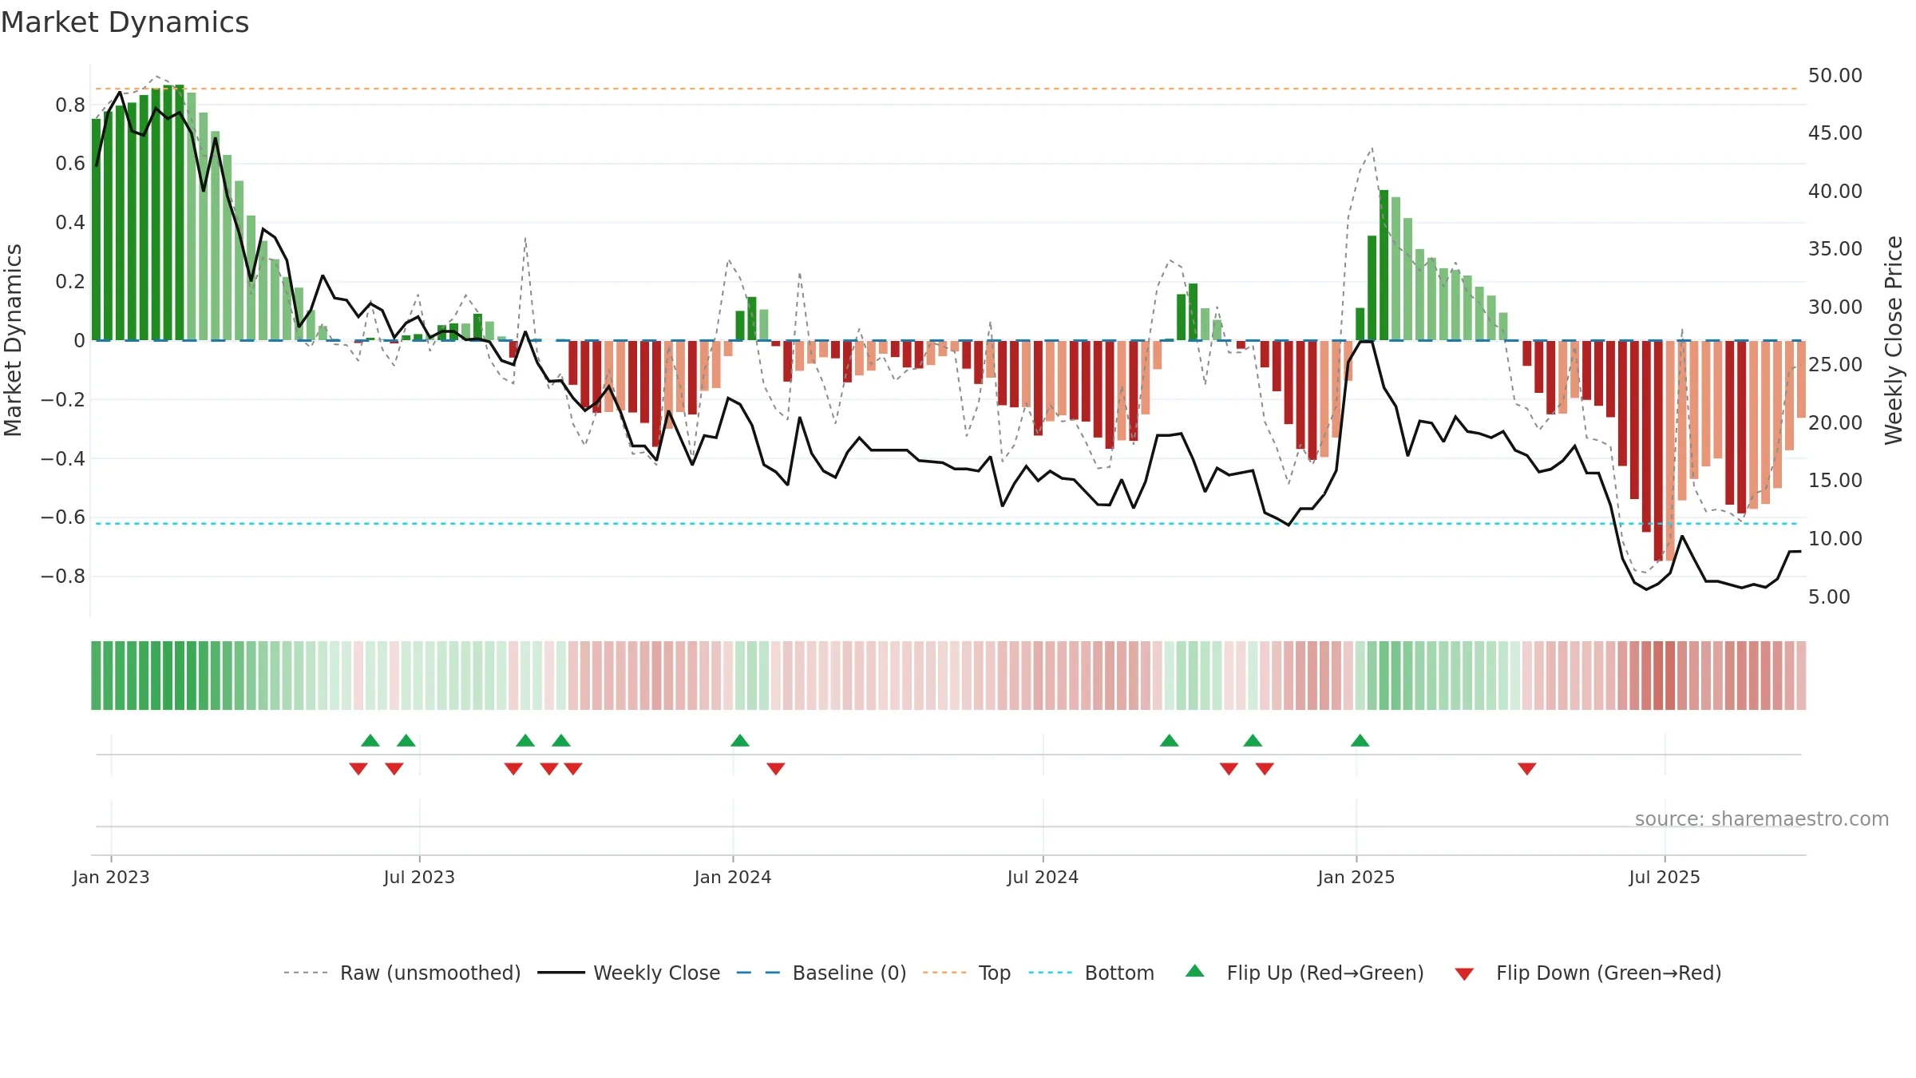Click the last flip-down marker before Jul 2025

[1527, 769]
